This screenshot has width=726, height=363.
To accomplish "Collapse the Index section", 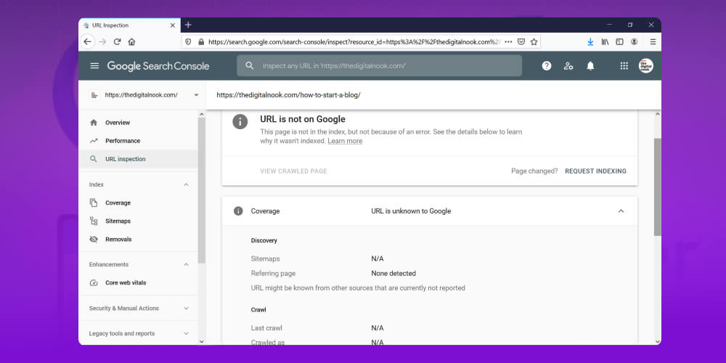I will 186,184.
